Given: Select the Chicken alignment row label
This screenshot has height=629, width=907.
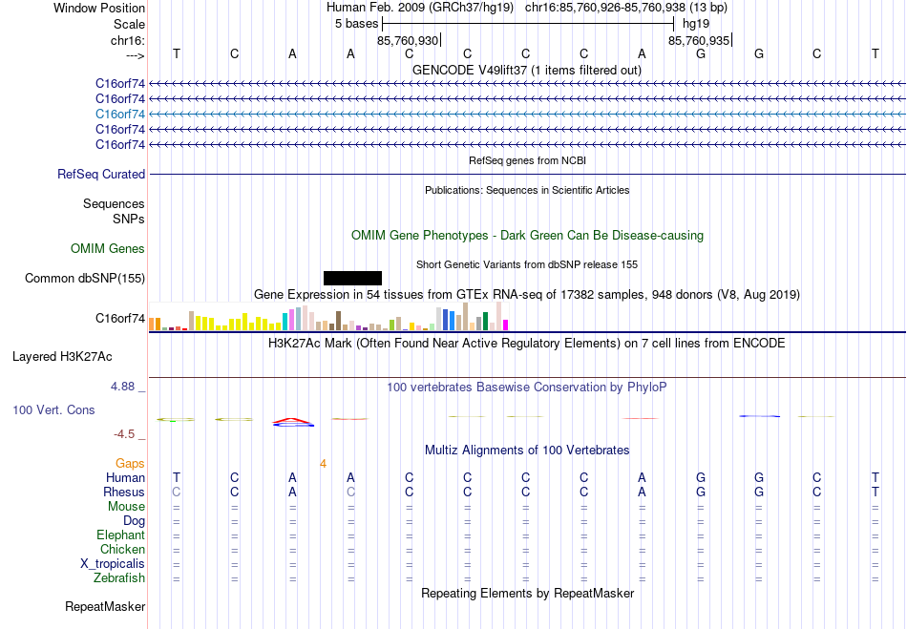Looking at the screenshot, I should click(x=122, y=549).
